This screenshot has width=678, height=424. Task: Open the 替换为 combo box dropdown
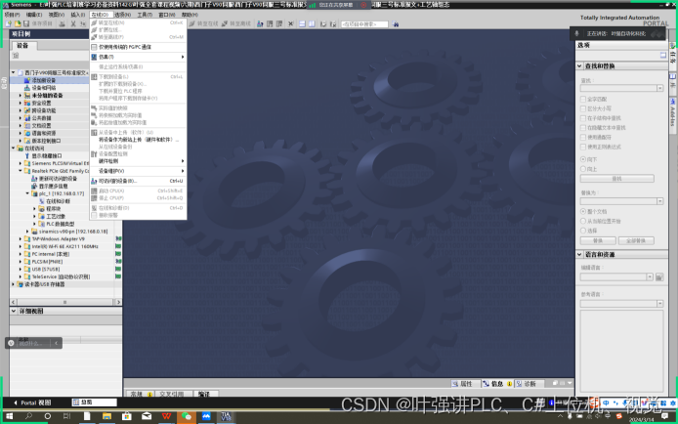659,201
